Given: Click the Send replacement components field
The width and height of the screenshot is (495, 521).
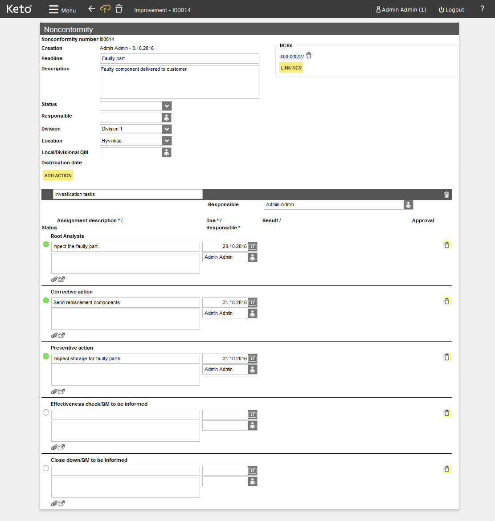Looking at the screenshot, I should pyautogui.click(x=126, y=303).
